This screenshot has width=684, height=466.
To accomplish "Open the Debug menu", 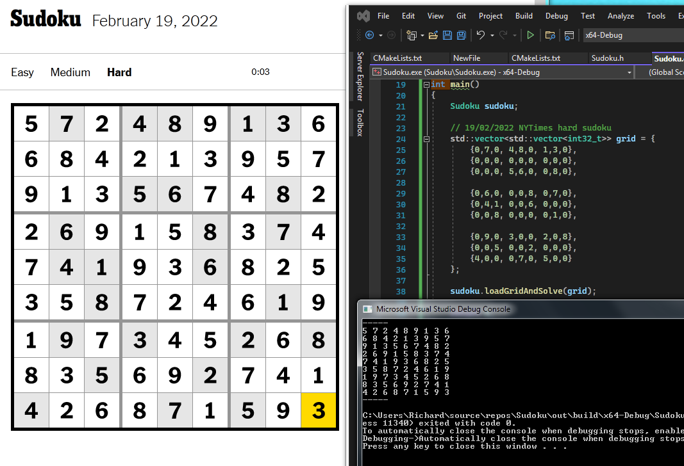I will pos(556,16).
